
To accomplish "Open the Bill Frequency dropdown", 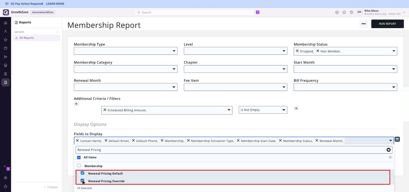I will (345, 87).
